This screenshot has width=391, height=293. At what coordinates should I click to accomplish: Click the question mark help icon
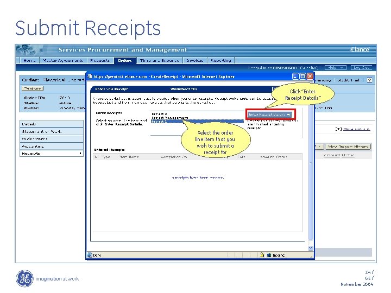click(x=369, y=80)
